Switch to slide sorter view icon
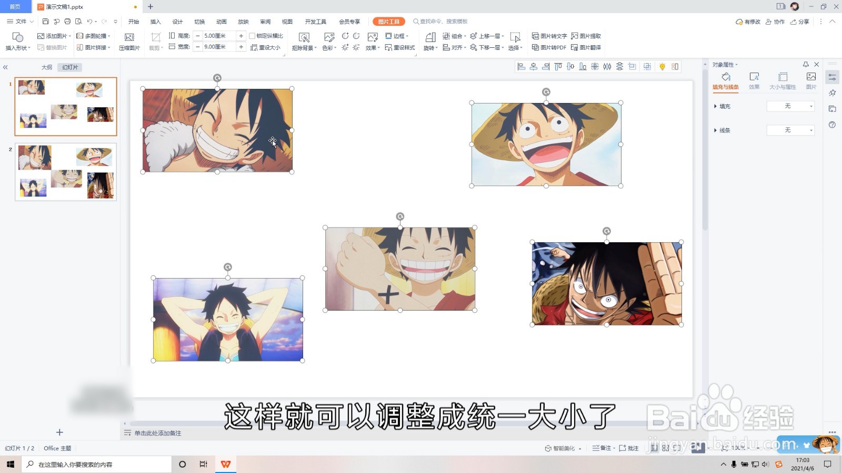This screenshot has width=842, height=473. coord(666,448)
